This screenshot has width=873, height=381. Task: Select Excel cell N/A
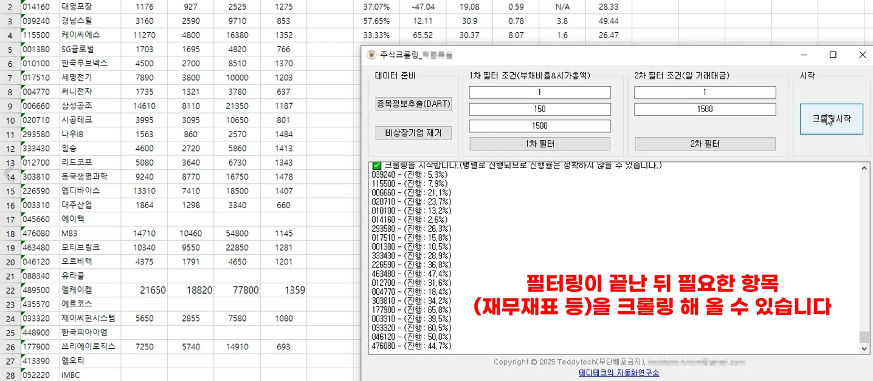tap(562, 7)
